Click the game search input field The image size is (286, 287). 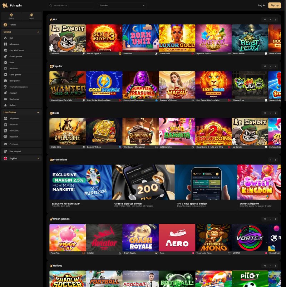point(71,5)
